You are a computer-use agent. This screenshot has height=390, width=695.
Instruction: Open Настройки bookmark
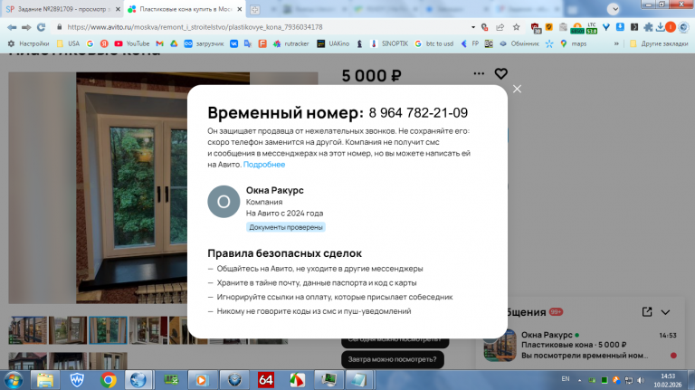[29, 43]
